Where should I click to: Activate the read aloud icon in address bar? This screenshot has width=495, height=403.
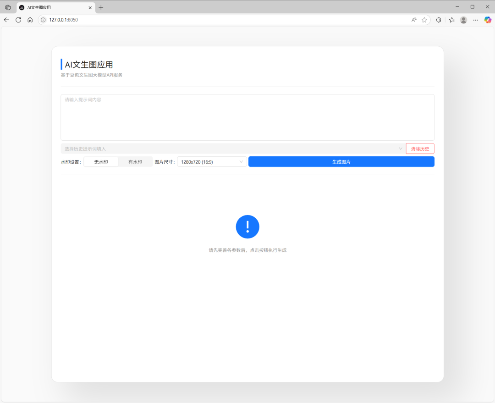pos(414,20)
